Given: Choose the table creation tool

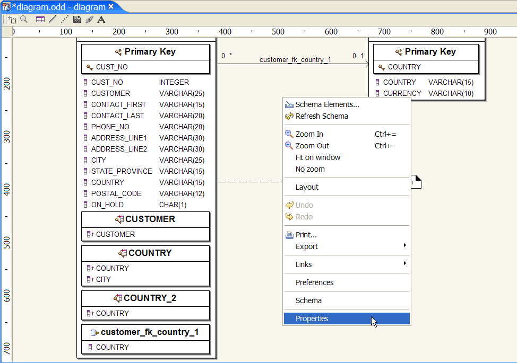Looking at the screenshot, I should click(40, 20).
